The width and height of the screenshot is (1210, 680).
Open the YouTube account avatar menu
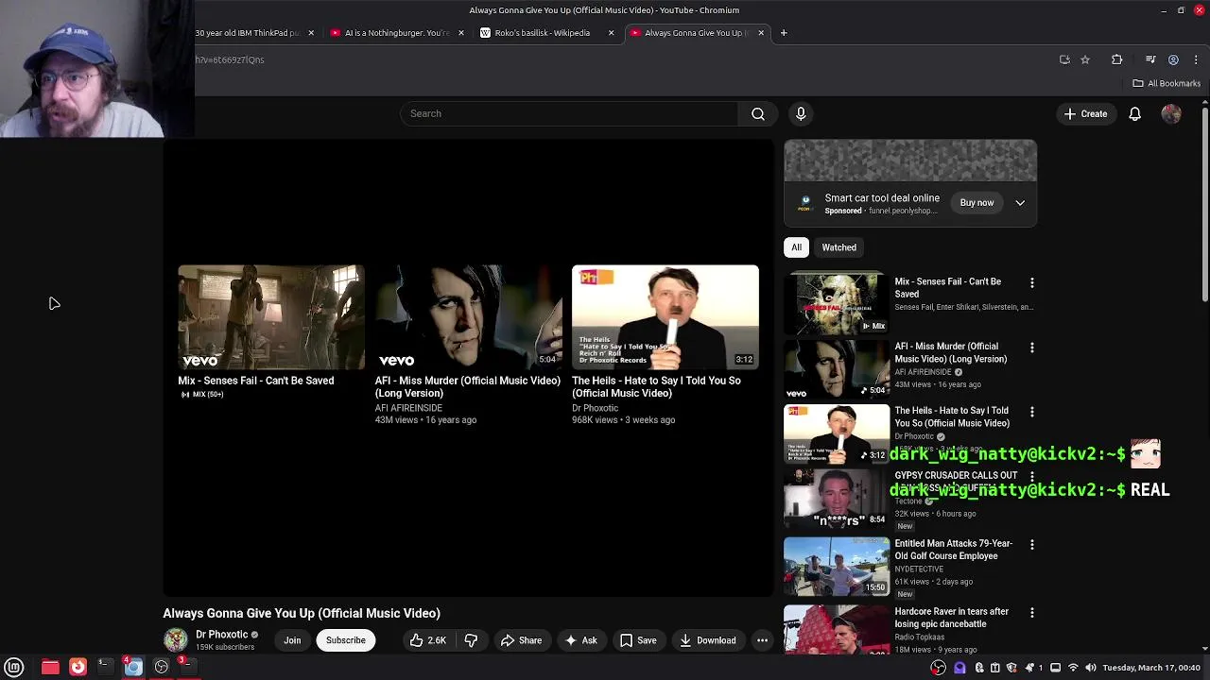point(1171,113)
